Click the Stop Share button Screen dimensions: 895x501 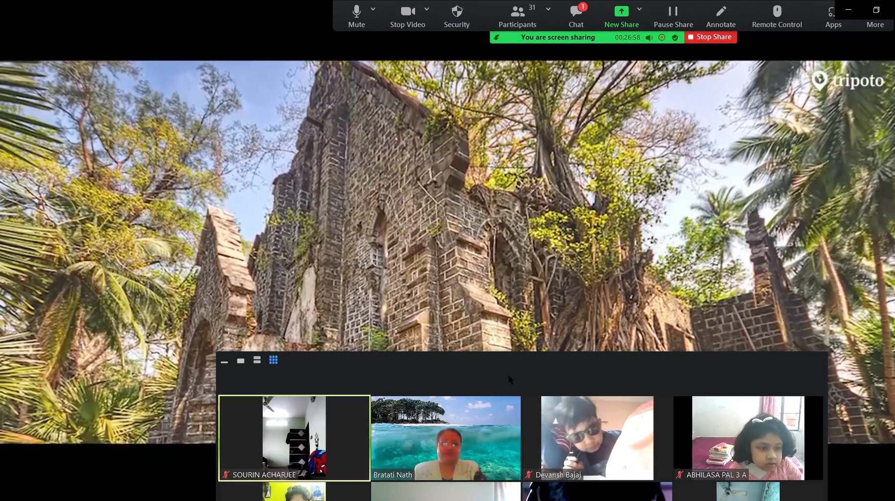(710, 37)
